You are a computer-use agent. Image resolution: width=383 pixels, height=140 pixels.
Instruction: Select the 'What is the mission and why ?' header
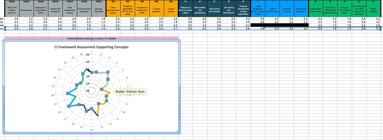pyautogui.click(x=12, y=10)
